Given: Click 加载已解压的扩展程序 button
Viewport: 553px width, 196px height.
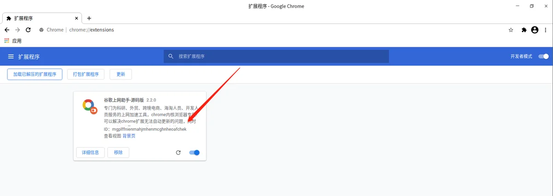Looking at the screenshot, I should click(x=35, y=74).
